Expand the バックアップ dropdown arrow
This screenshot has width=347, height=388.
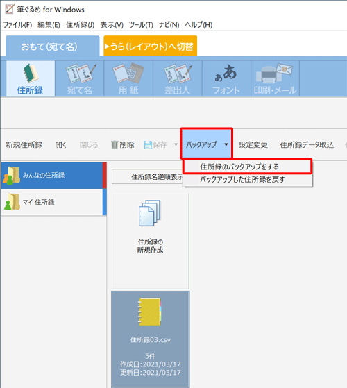coord(226,144)
